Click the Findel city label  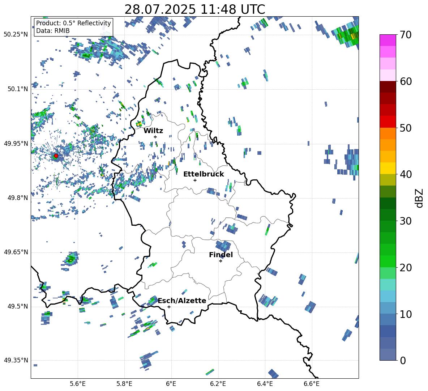pyautogui.click(x=221, y=255)
